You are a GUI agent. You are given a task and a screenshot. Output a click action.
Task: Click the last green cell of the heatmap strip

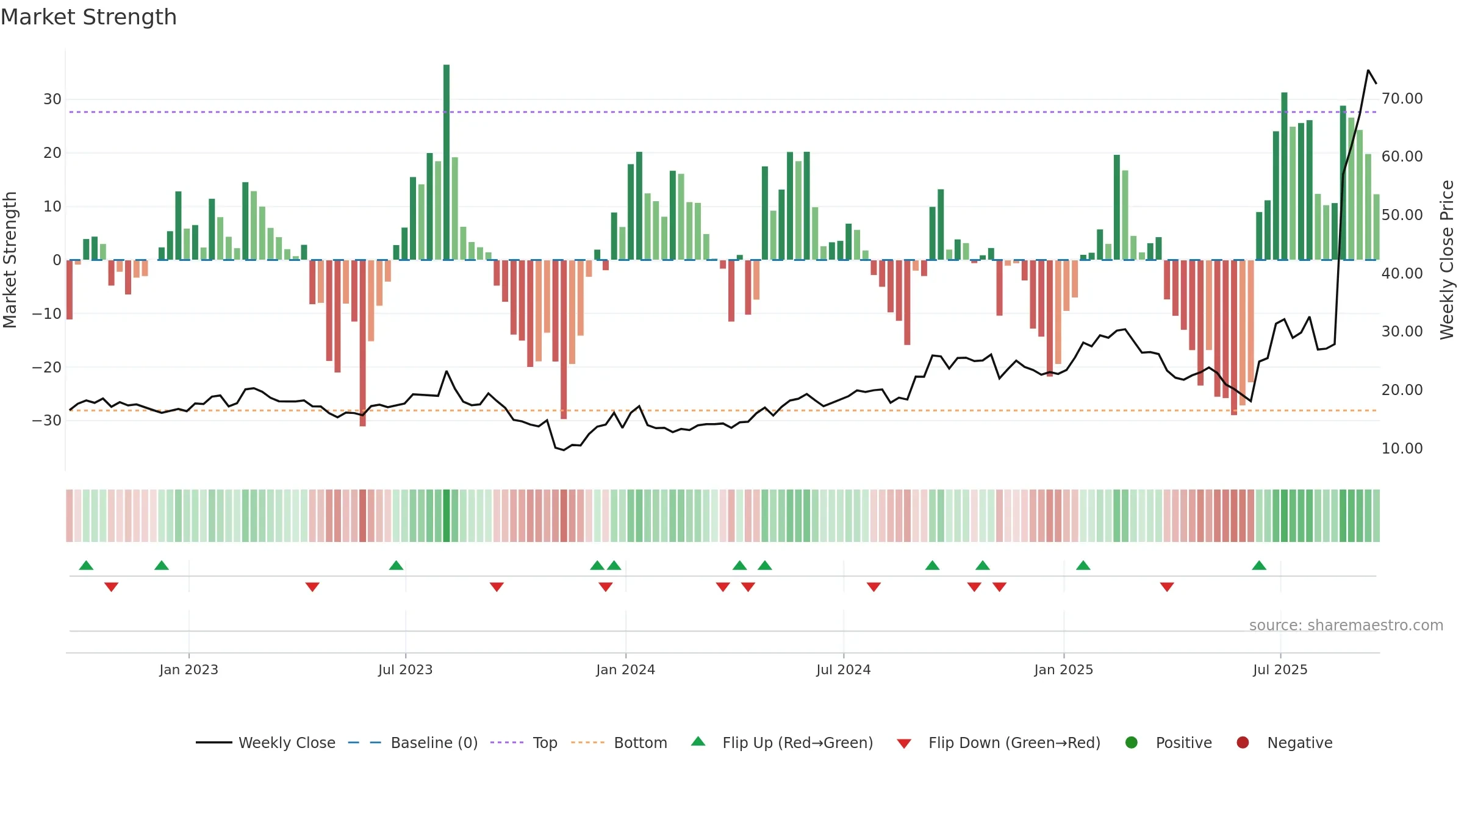[1376, 516]
